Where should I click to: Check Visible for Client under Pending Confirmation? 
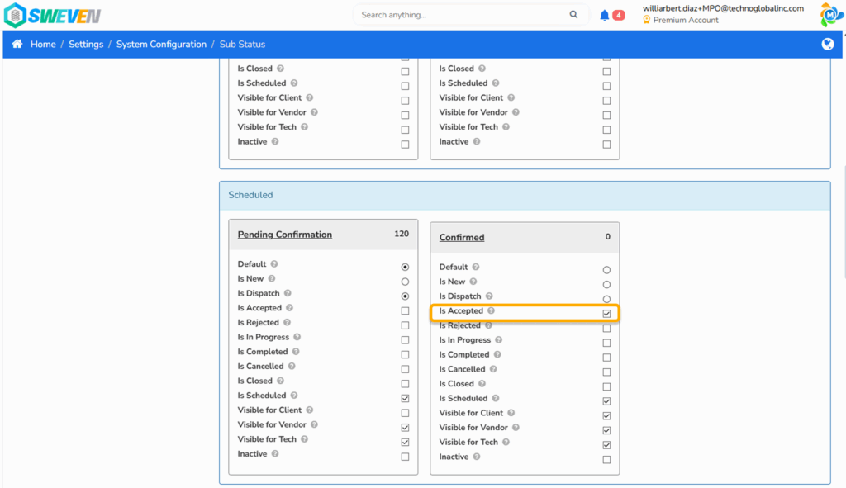point(405,413)
